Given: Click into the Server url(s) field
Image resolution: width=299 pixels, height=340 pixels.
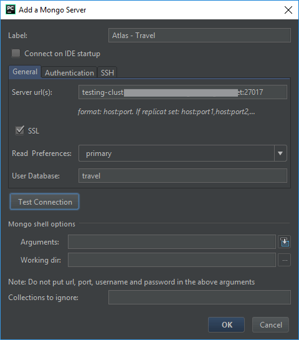Looking at the screenshot, I should point(183,92).
